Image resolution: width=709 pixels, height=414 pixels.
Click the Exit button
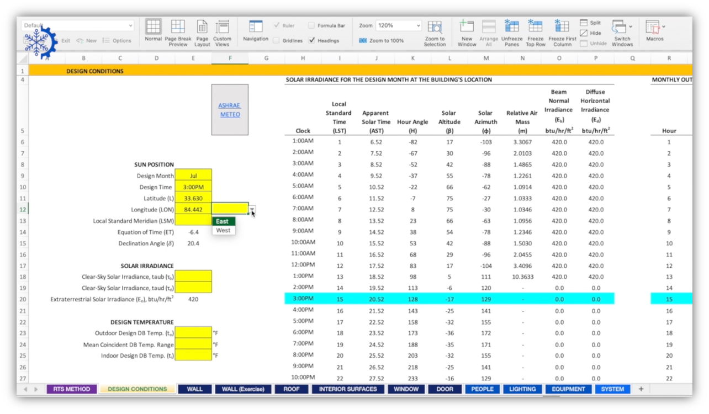66,40
